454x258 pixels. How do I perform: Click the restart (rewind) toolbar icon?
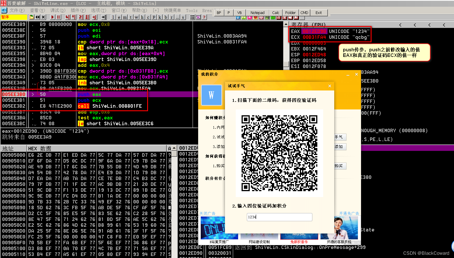point(38,17)
